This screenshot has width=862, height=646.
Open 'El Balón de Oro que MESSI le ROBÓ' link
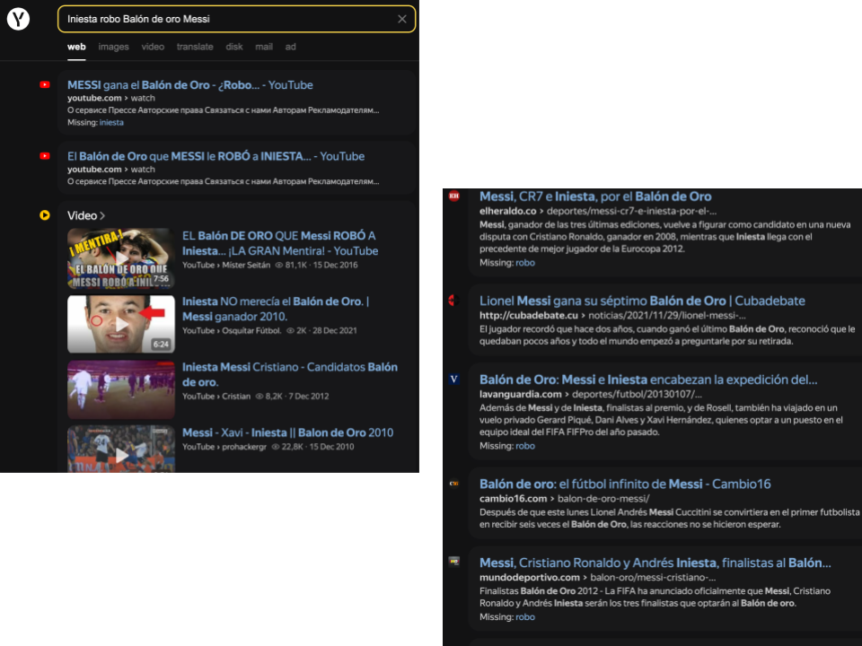(215, 156)
